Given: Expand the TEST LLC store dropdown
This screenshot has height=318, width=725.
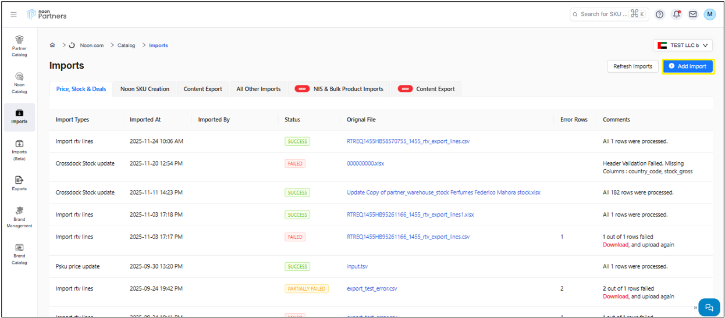Looking at the screenshot, I should coord(683,45).
